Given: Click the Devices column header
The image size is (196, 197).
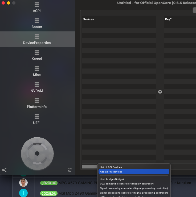Looking at the screenshot, I should click(119, 19).
